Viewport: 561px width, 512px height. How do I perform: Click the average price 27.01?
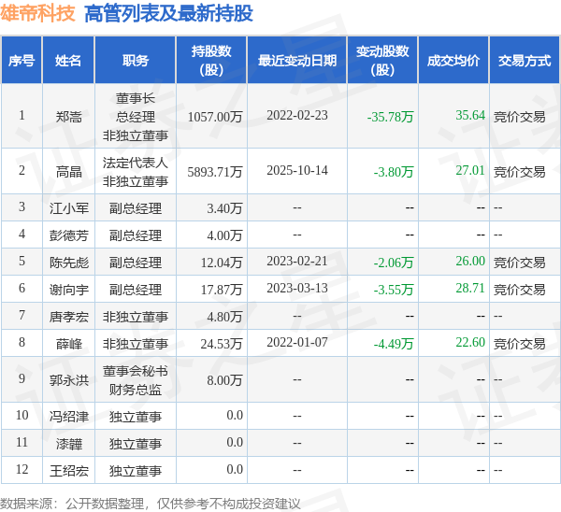(x=470, y=170)
